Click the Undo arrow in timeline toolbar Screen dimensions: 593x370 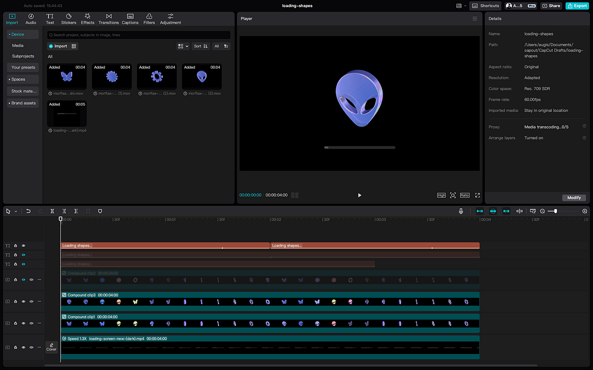28,211
